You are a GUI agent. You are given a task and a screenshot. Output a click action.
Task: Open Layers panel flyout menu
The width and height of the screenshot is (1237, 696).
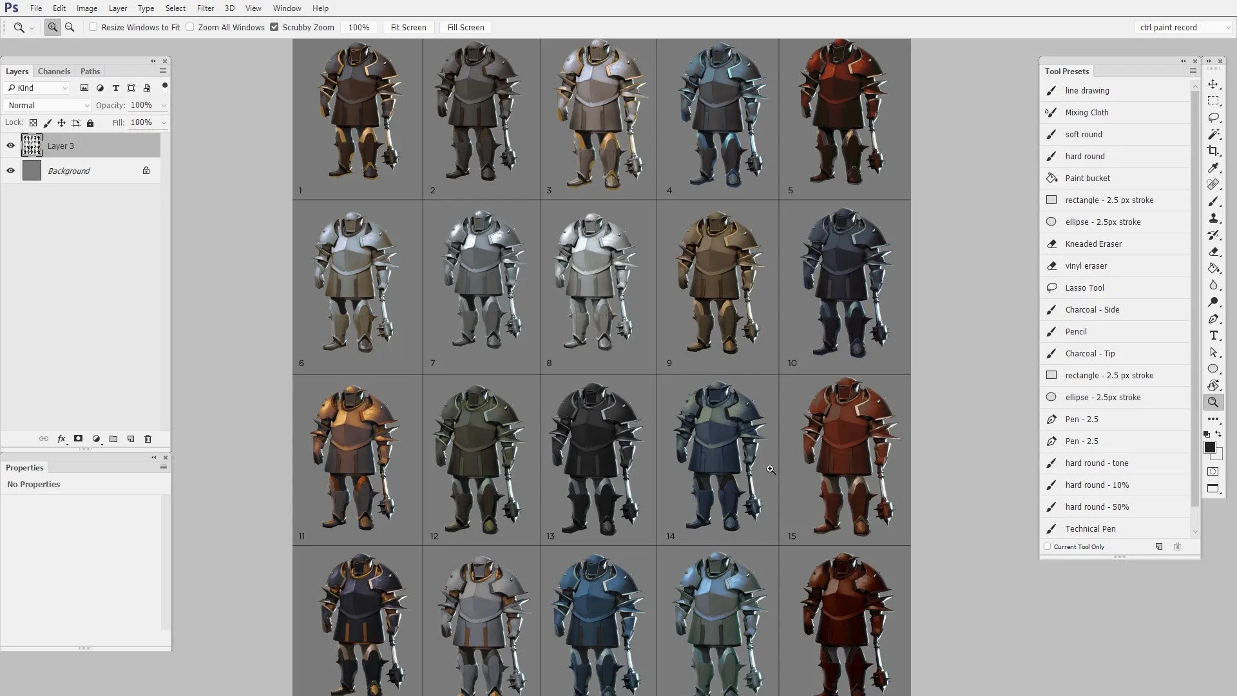pyautogui.click(x=163, y=71)
